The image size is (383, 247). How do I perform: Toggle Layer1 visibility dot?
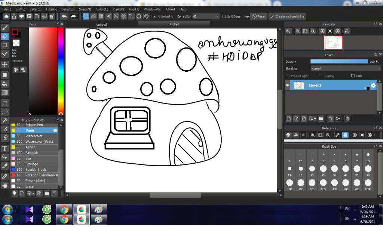click(x=288, y=85)
